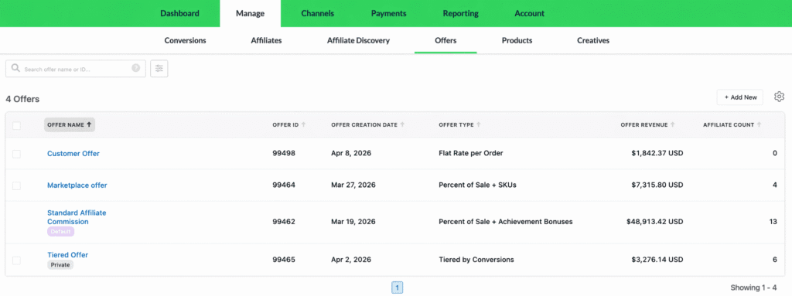Open the Affiliates sub-tab
The height and width of the screenshot is (296, 792).
pos(266,40)
